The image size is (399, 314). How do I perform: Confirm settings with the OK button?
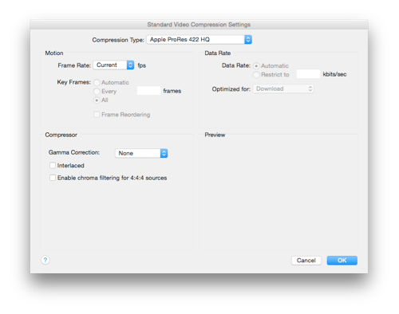[x=342, y=261]
